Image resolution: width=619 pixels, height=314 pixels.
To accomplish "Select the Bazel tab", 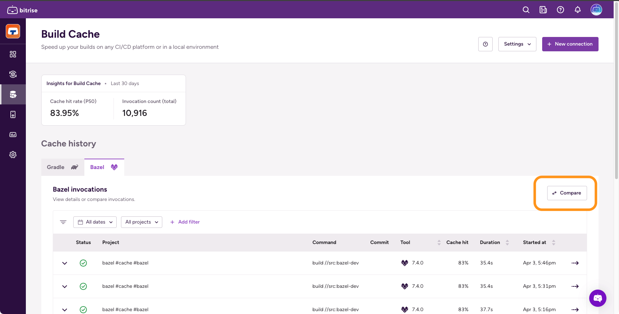I will pos(104,167).
